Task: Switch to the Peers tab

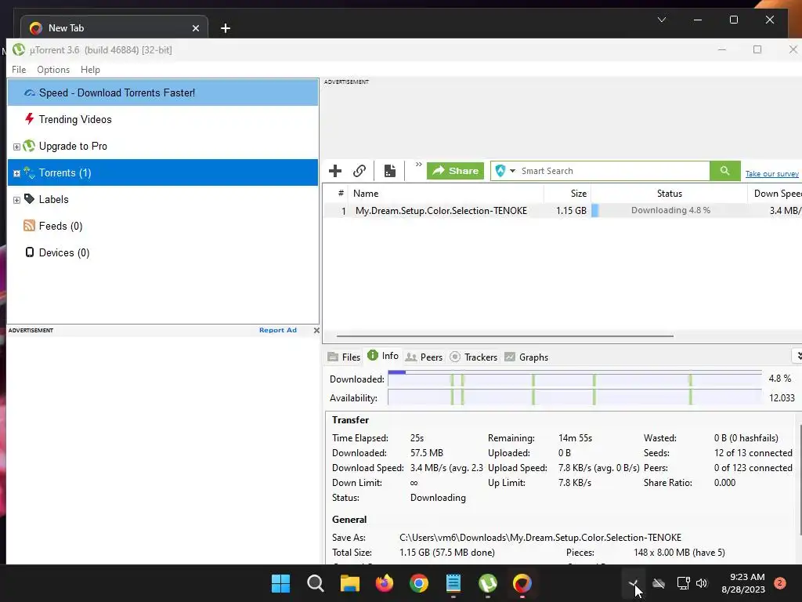Action: coord(424,357)
